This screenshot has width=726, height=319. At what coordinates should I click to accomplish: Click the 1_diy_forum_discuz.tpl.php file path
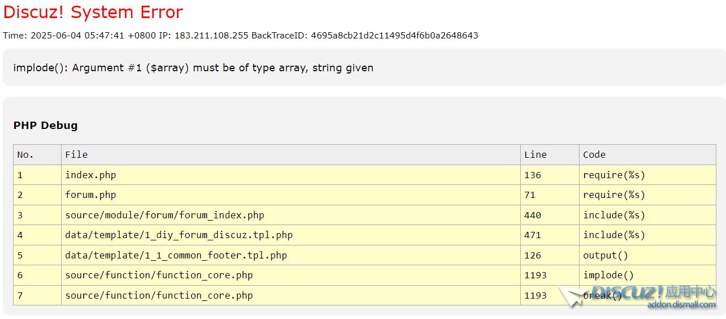click(x=179, y=235)
